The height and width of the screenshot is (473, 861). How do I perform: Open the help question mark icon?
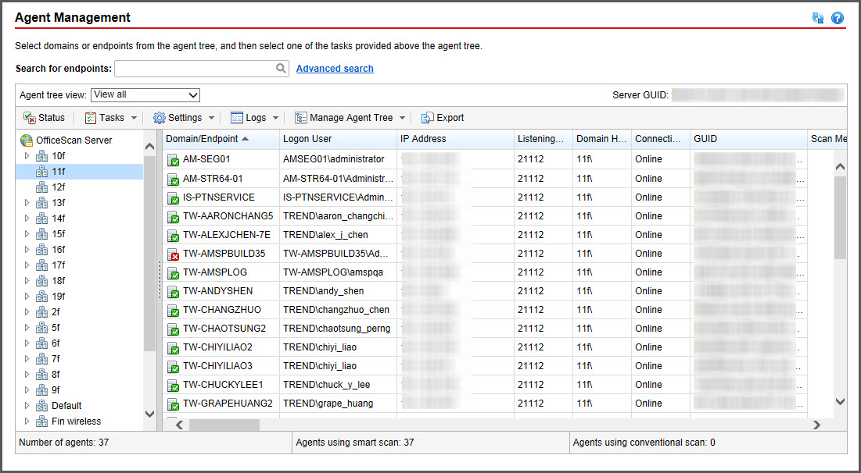(x=838, y=18)
